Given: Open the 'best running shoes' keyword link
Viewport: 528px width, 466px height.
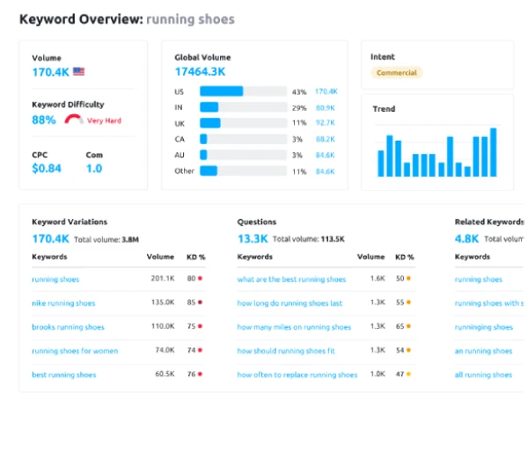Looking at the screenshot, I should (x=64, y=375).
